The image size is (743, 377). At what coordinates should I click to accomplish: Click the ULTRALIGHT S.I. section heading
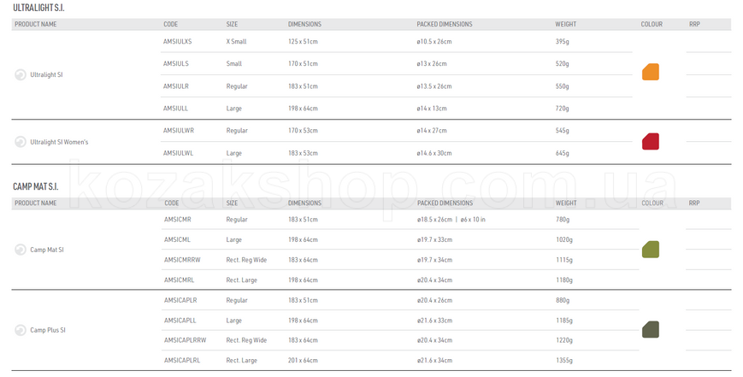tap(38, 8)
